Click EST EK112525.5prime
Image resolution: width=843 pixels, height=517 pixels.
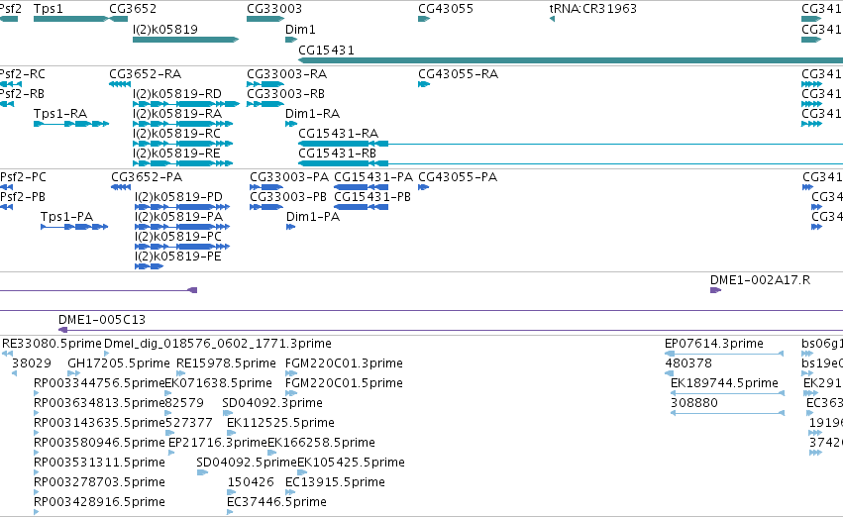(x=231, y=433)
